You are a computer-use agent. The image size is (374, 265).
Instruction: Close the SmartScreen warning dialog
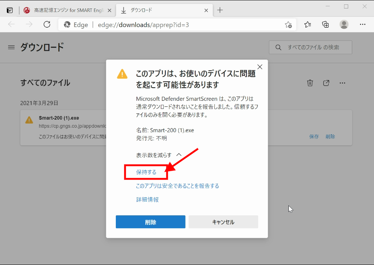coord(260,67)
